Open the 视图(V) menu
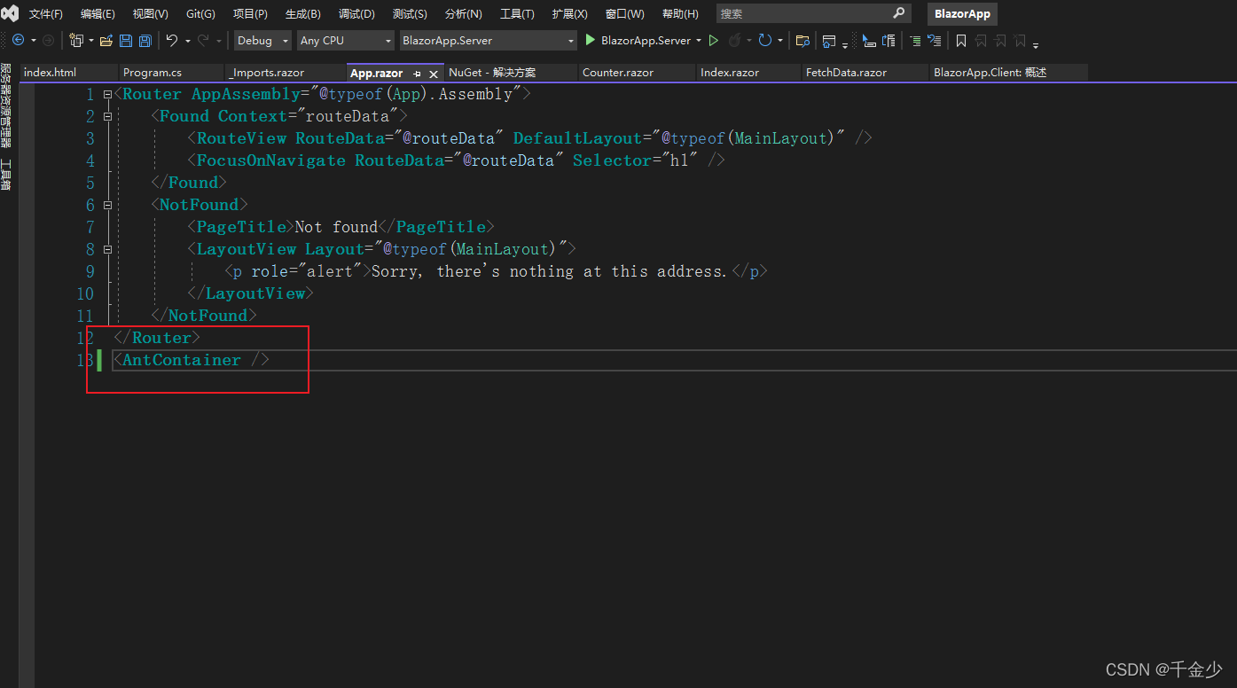The height and width of the screenshot is (688, 1237). (x=150, y=14)
